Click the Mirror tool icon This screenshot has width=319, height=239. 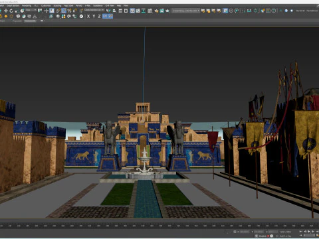[108, 11]
